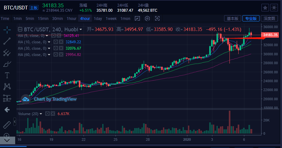Click the current price label 34183.35 on axis
282x148 pixels.
click(270, 35)
